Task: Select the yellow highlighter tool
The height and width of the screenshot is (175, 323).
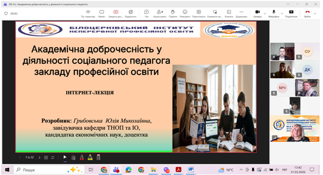Action: pyautogui.click(x=90, y=157)
